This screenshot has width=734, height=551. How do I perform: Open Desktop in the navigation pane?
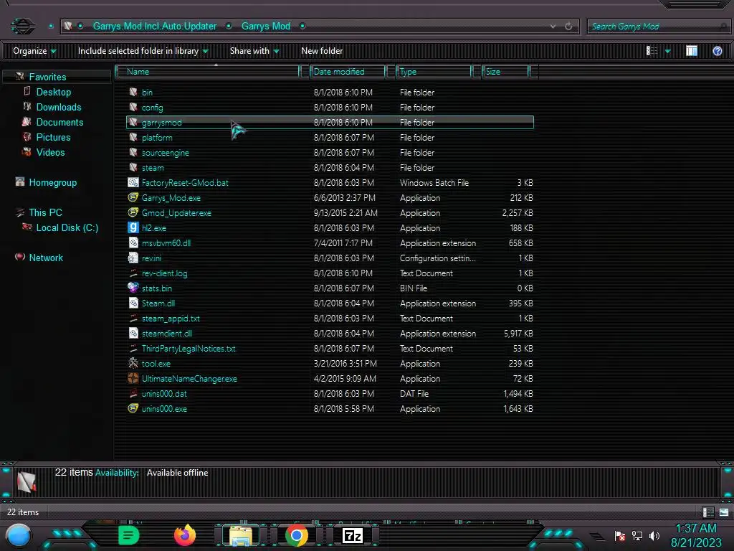tap(54, 93)
